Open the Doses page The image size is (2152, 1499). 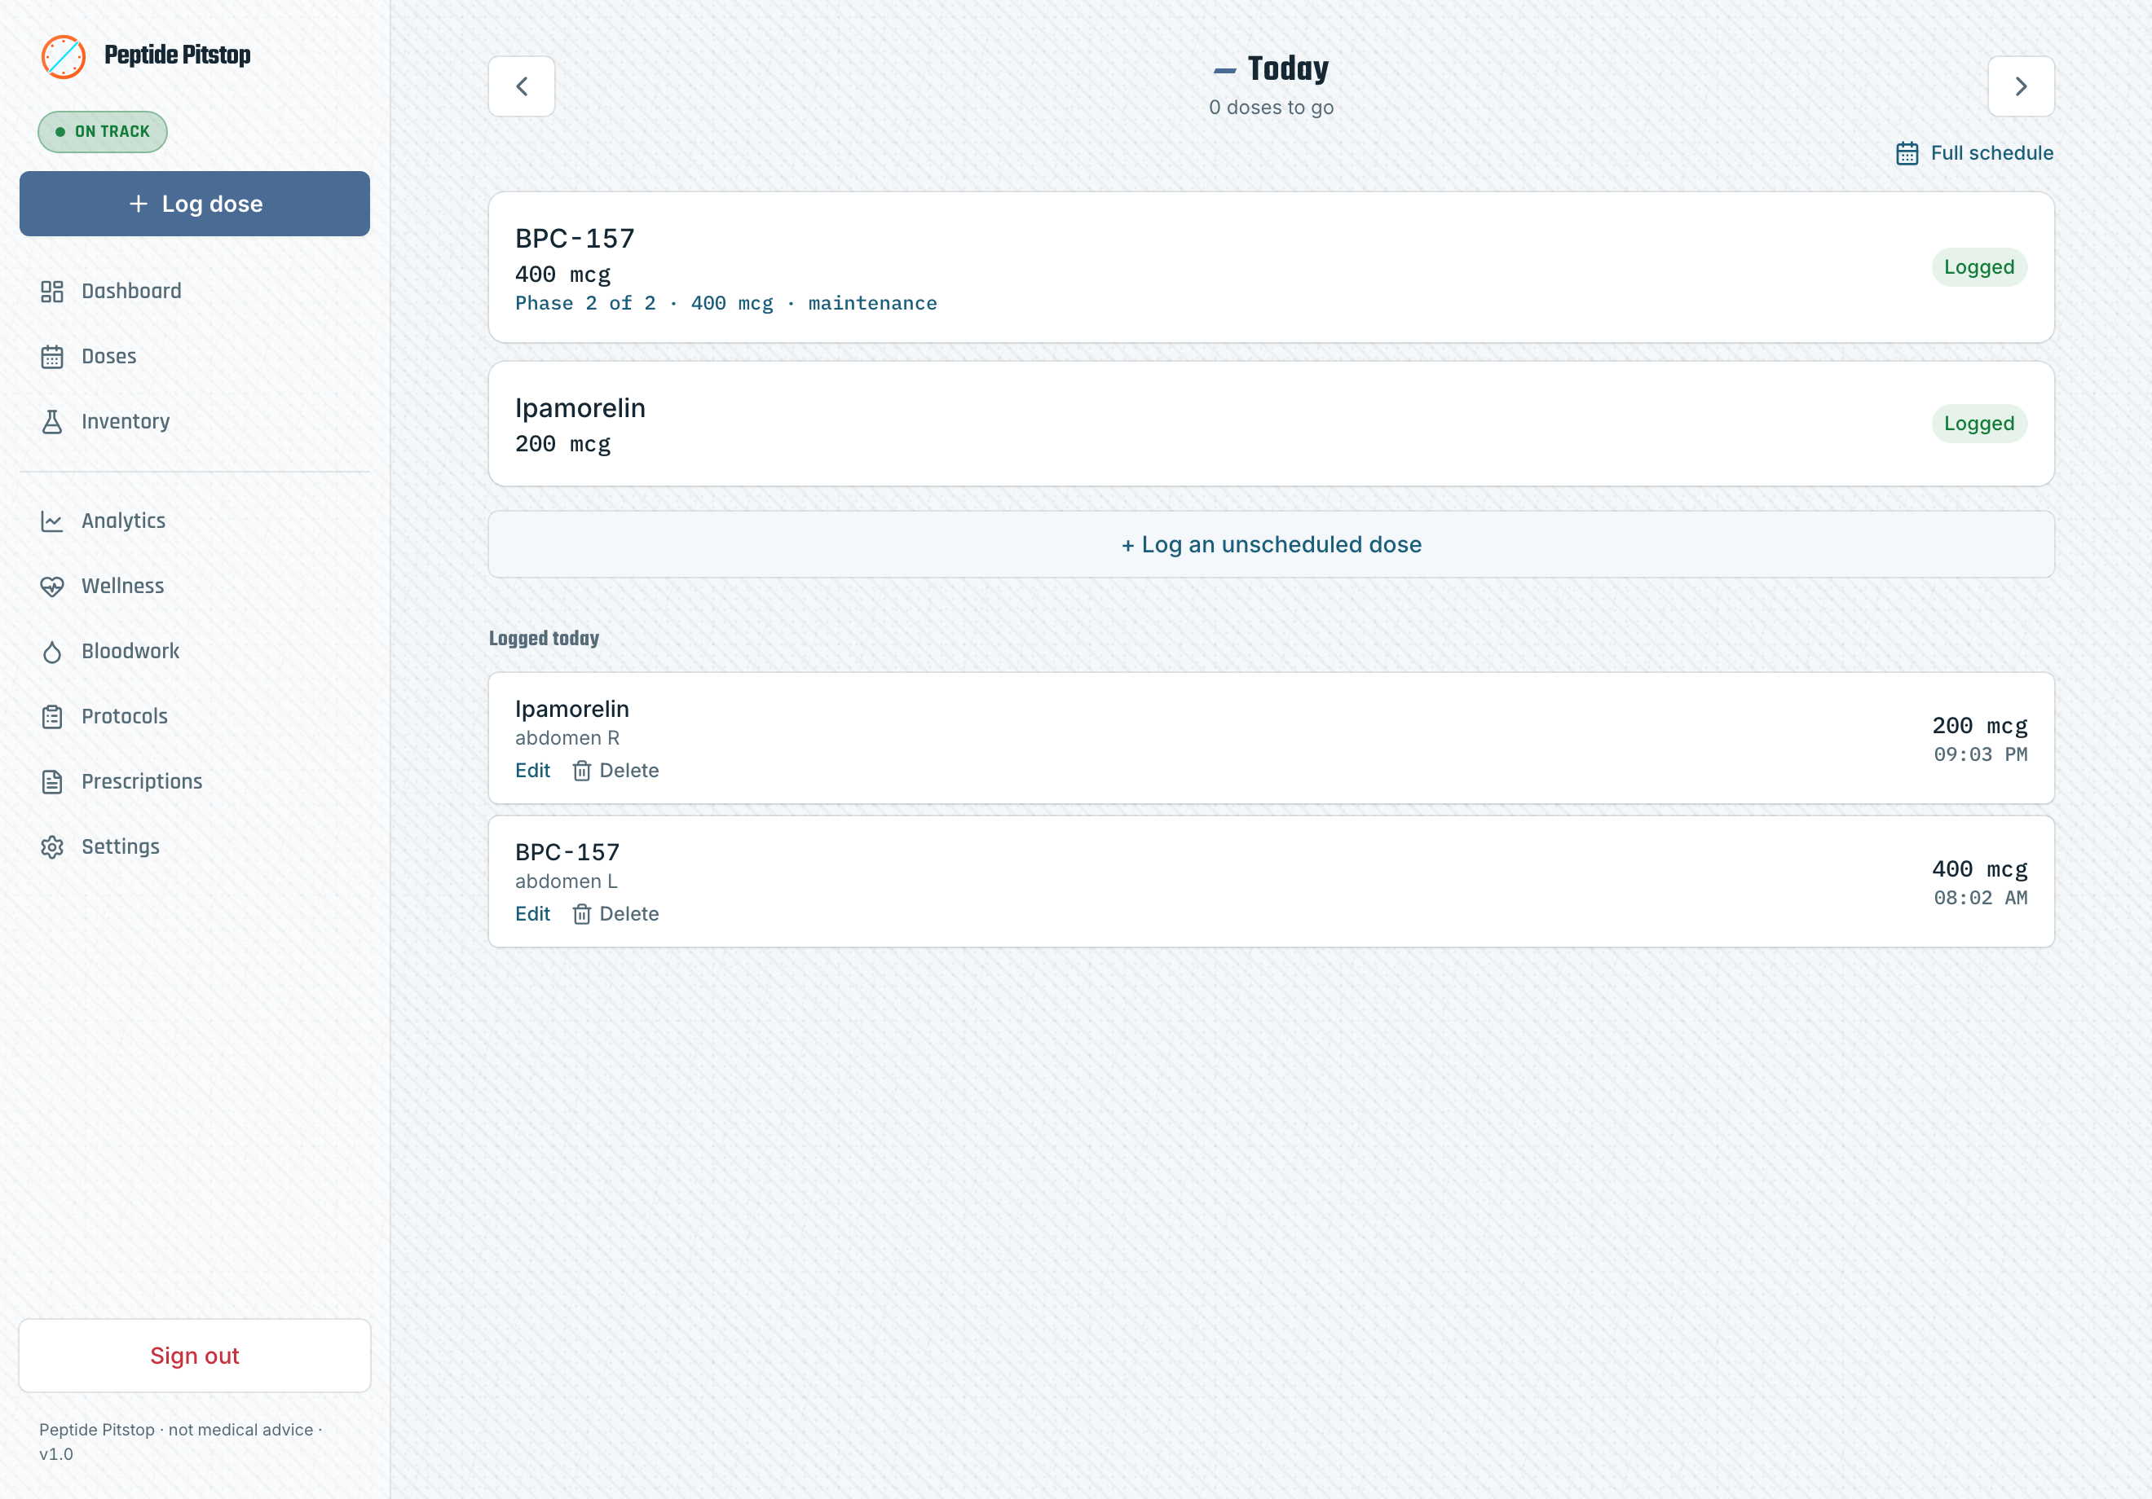pos(194,357)
